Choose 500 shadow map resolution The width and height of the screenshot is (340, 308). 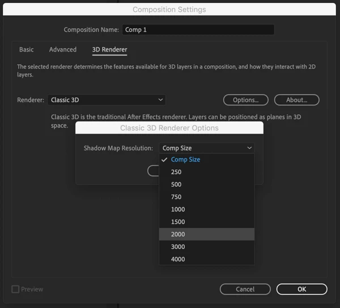[207, 184]
